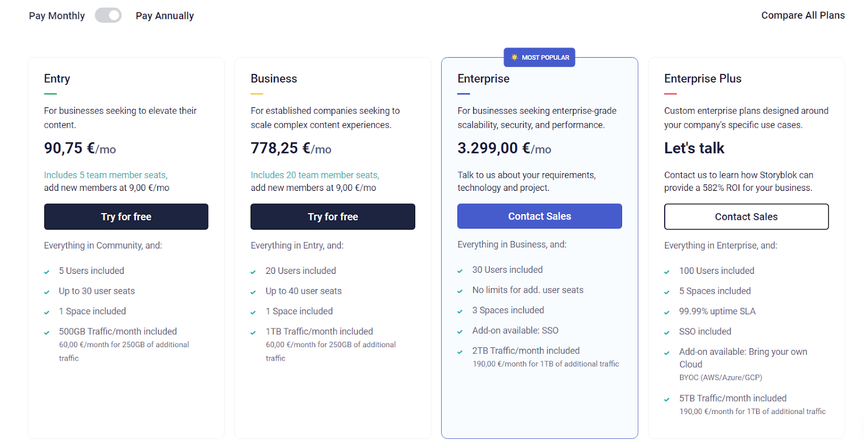This screenshot has height=448, width=864.
Task: Click the "Let's talk" heading
Action: coord(693,148)
